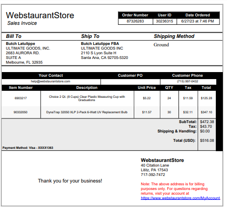Click quantity 24
Viewport: 227px width, 212px height.
(x=169, y=98)
